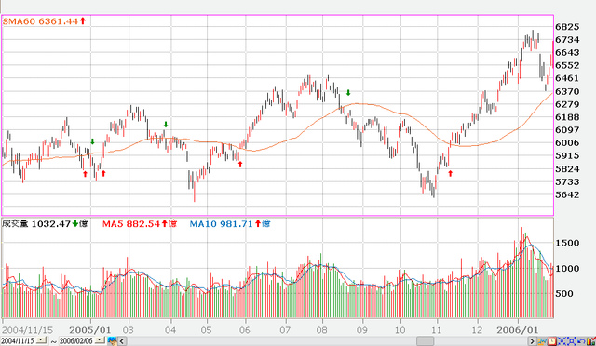Click the 6825 price axis label
Viewport: 596px width, 346px height.
click(x=567, y=27)
